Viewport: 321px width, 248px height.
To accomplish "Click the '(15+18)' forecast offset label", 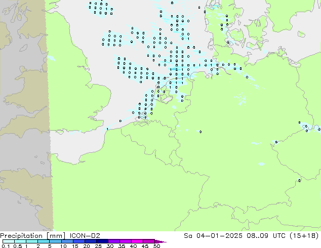I will tap(304, 236).
